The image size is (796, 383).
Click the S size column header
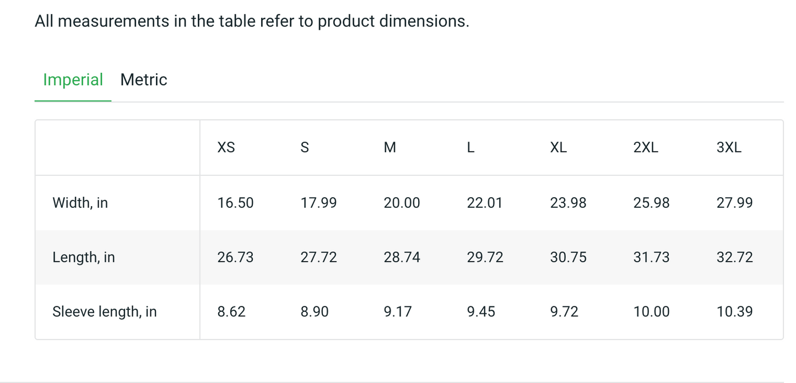point(305,148)
